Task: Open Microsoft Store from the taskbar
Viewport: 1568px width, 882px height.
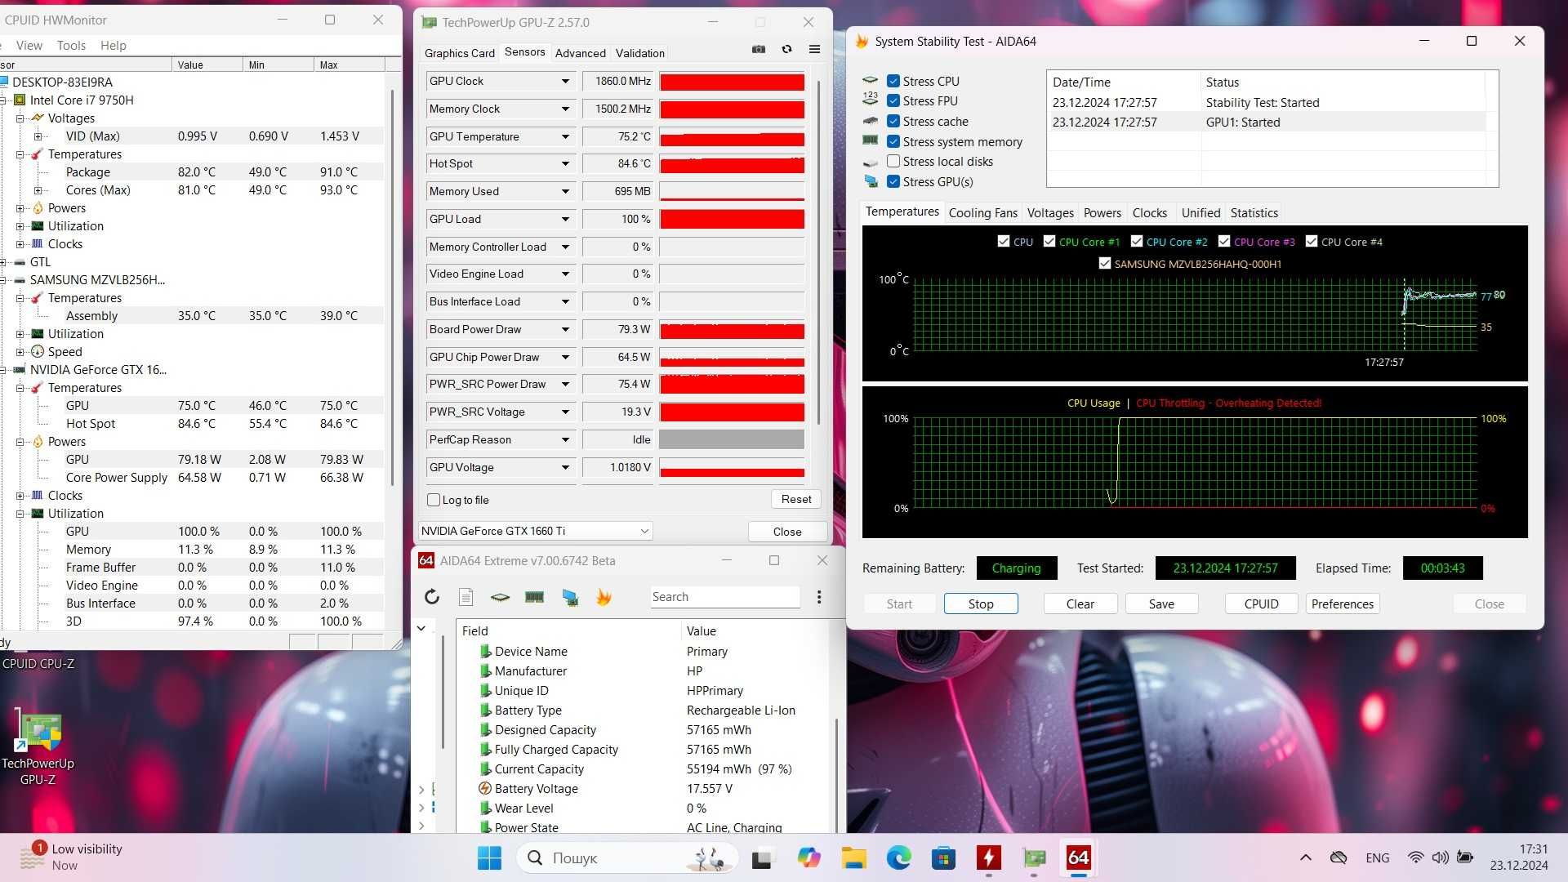Action: pos(943,857)
